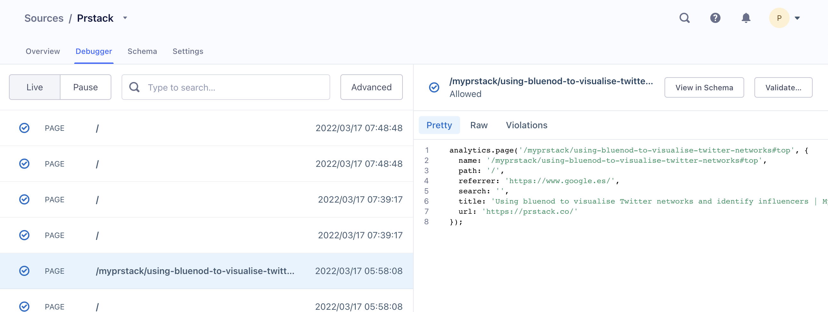Open the Settings tab
The width and height of the screenshot is (828, 312).
(188, 51)
